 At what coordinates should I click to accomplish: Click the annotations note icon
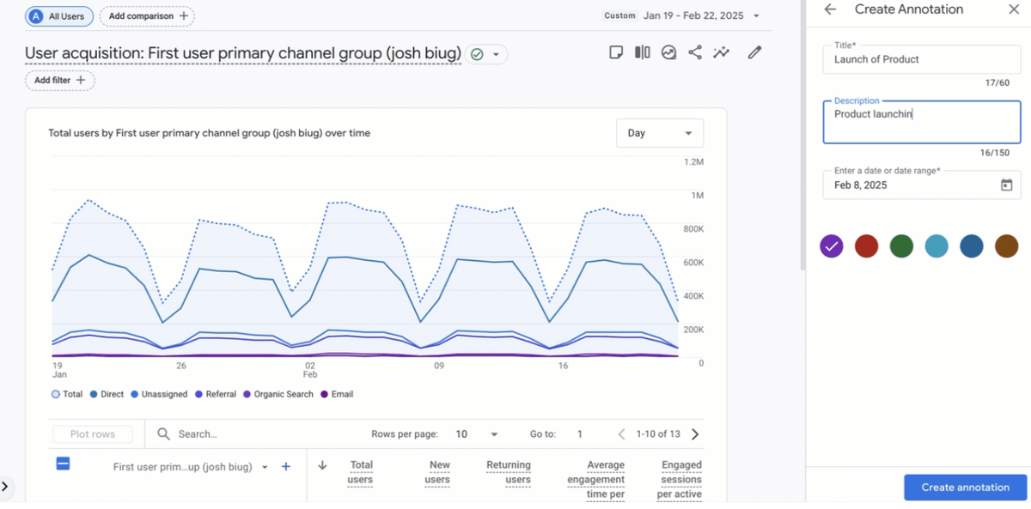[615, 52]
